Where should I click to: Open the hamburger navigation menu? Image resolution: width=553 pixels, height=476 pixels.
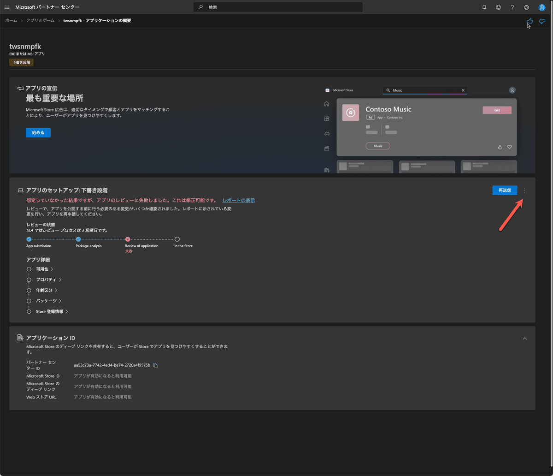coord(6,6)
